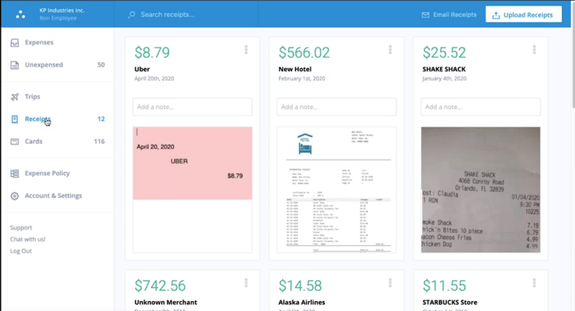Click the note field on the SHAKE SHACK receipt

(481, 107)
